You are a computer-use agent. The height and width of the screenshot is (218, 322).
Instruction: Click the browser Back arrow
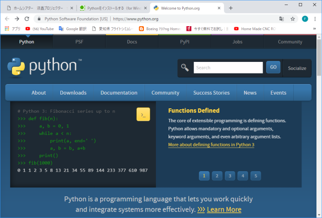click(x=7, y=19)
